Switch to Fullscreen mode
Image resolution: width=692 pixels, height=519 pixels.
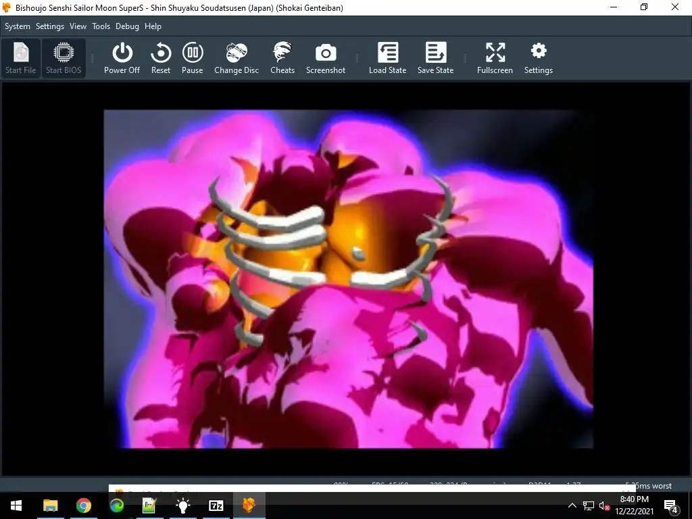(495, 58)
